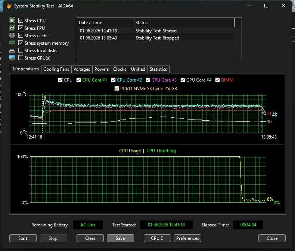Uncheck the Stress system memory checkbox
This screenshot has height=251, width=295.
coord(21,43)
